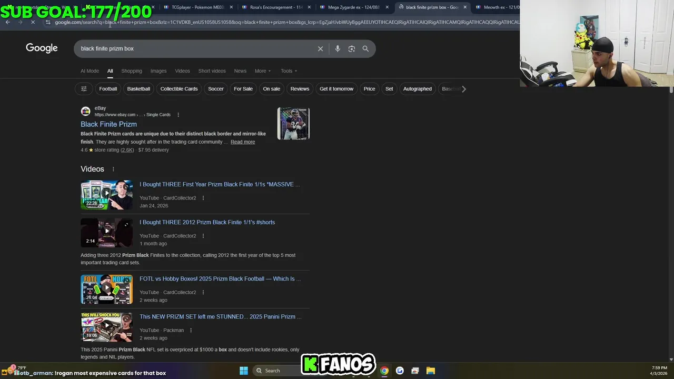Open the taskbar clock showing 7:59 PM
The image size is (674, 379).
(659, 371)
